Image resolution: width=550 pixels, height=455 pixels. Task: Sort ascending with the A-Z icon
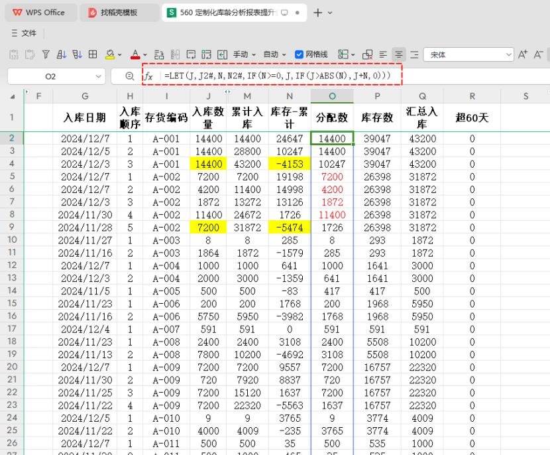[62, 54]
